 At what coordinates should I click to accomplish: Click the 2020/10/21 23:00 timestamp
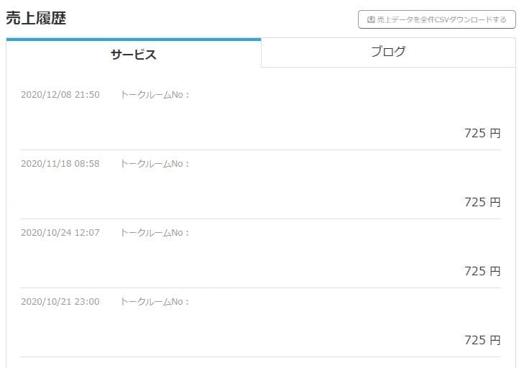[x=60, y=302]
